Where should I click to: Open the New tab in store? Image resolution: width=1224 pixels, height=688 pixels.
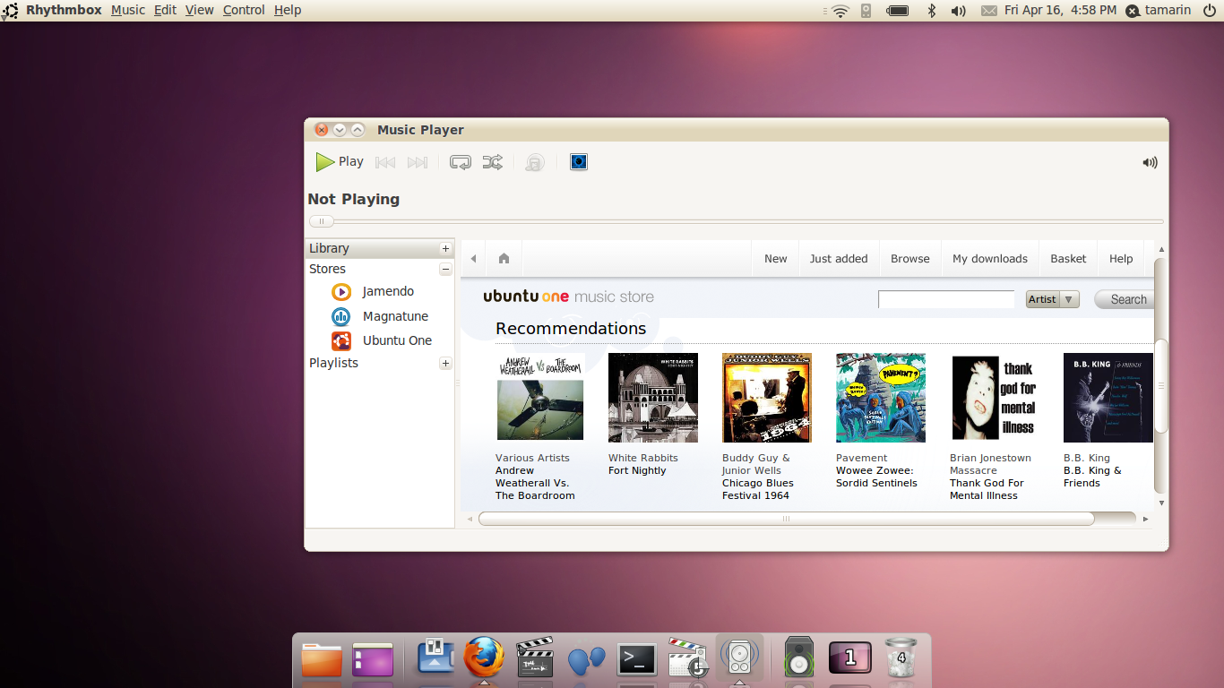click(775, 259)
